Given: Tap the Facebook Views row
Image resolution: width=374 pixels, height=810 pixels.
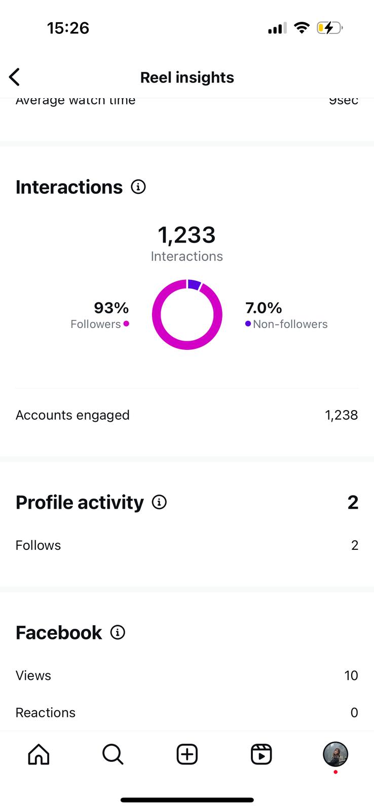Looking at the screenshot, I should coord(186,675).
